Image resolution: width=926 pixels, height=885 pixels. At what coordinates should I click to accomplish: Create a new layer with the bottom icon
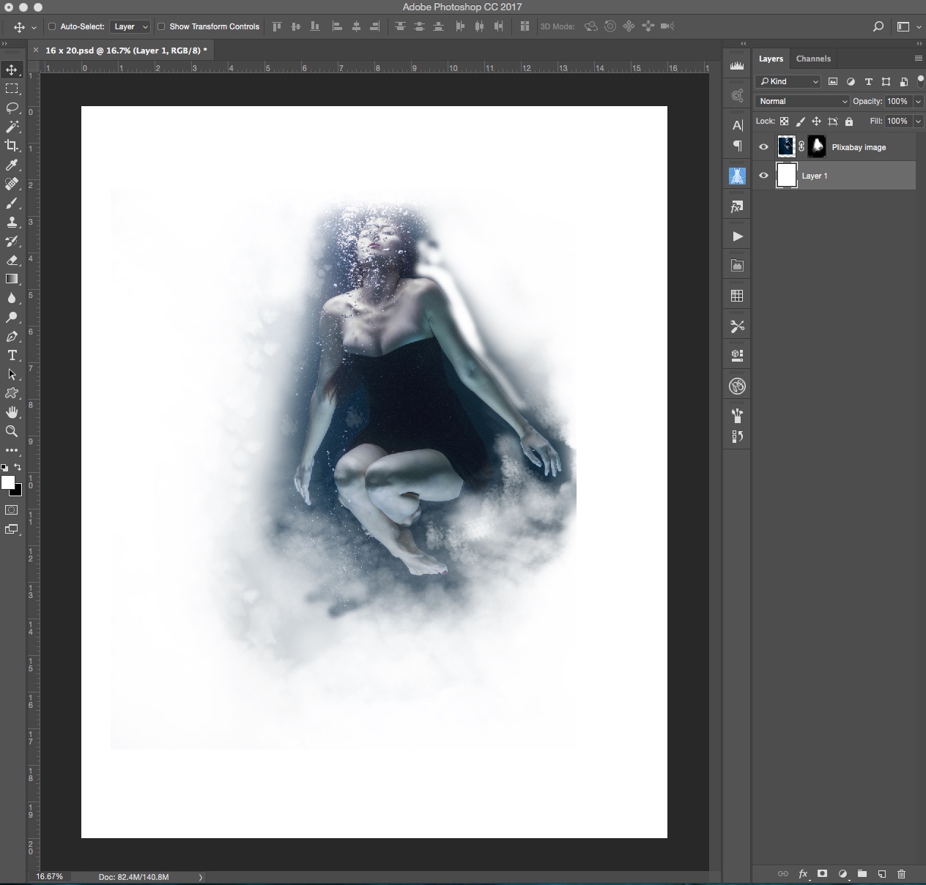[882, 873]
